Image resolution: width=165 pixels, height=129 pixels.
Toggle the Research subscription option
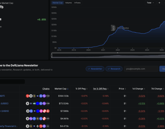pyautogui.click(x=114, y=69)
